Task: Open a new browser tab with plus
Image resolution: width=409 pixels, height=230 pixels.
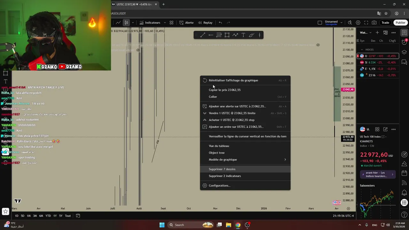Action: (164, 4)
